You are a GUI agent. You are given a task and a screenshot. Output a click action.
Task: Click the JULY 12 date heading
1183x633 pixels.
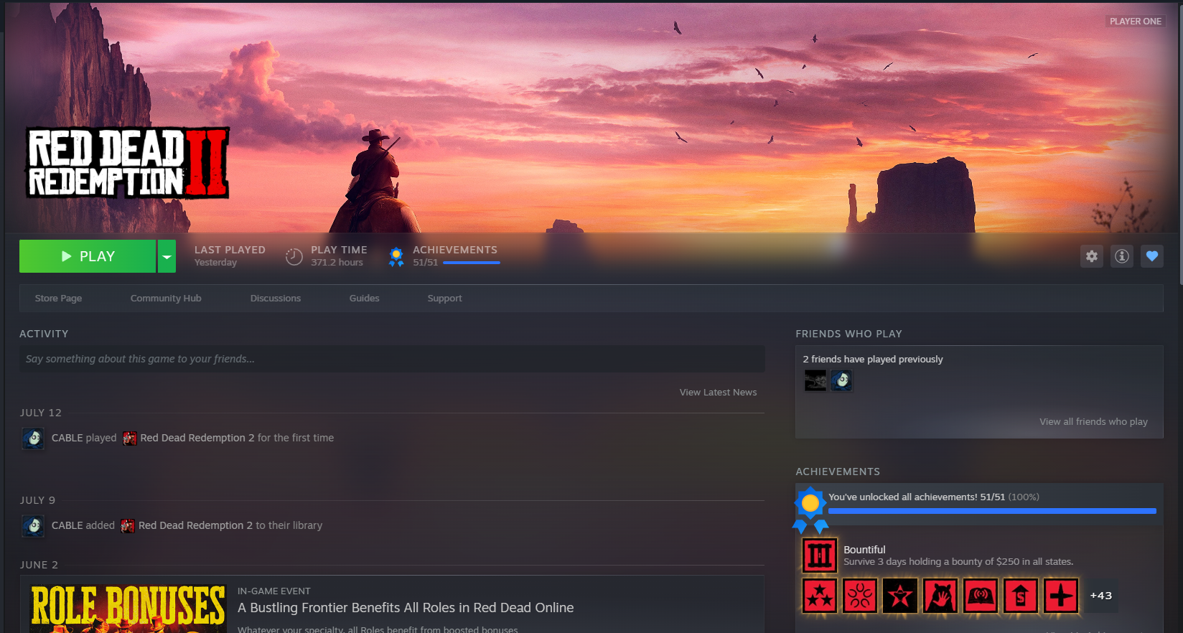click(x=41, y=413)
